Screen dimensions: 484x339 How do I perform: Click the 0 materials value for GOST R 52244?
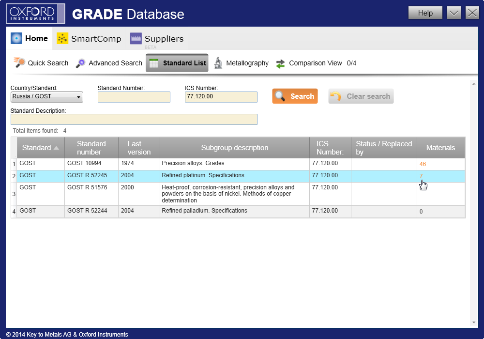(x=421, y=212)
